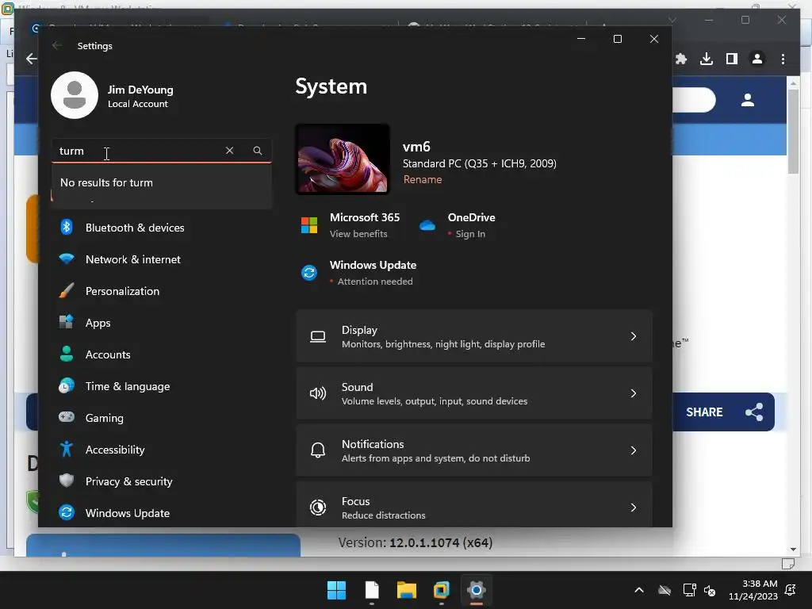The width and height of the screenshot is (812, 609).
Task: Expand the Sound row chevron
Action: (634, 393)
